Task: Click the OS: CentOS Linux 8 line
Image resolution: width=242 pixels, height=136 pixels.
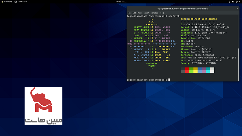Action: click(x=203, y=24)
